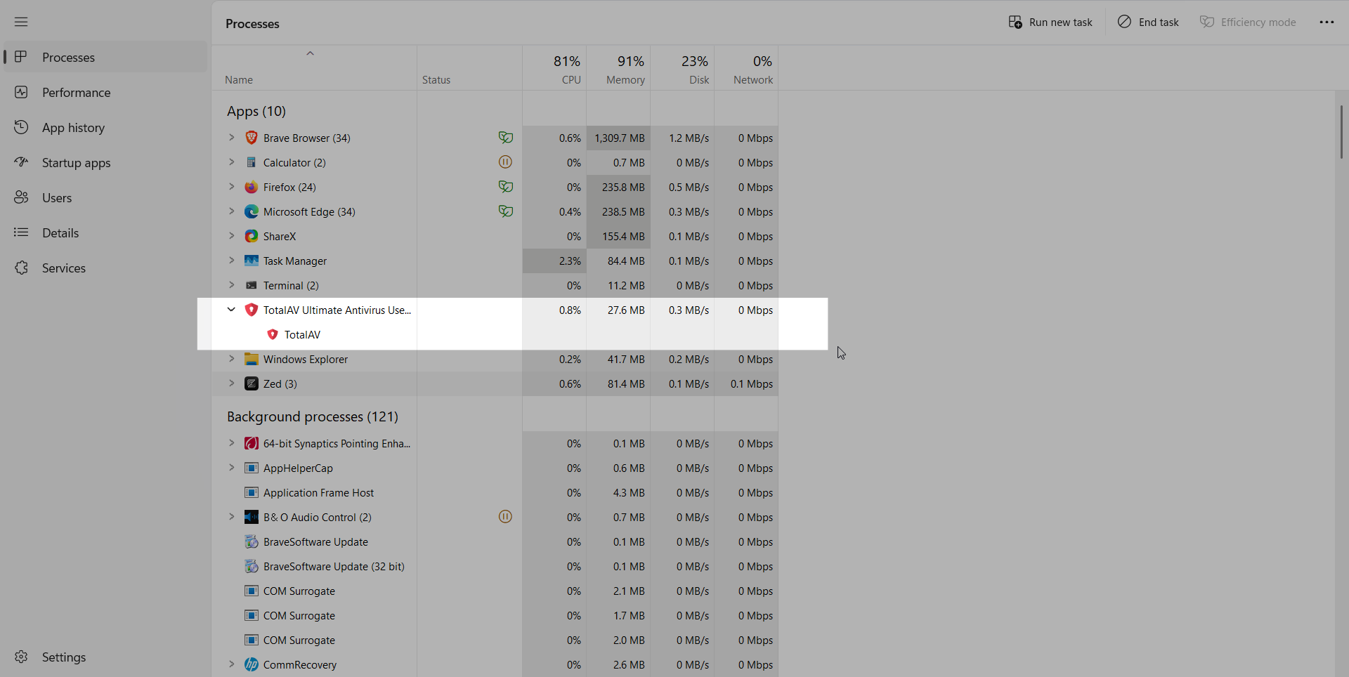The height and width of the screenshot is (677, 1349).
Task: Click the End task button
Action: pos(1148,22)
